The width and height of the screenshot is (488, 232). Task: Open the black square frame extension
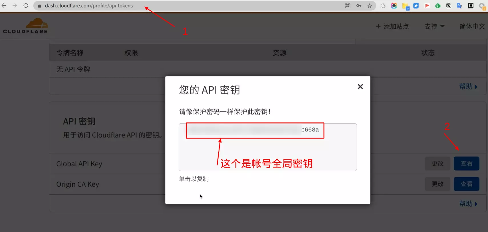point(471,6)
